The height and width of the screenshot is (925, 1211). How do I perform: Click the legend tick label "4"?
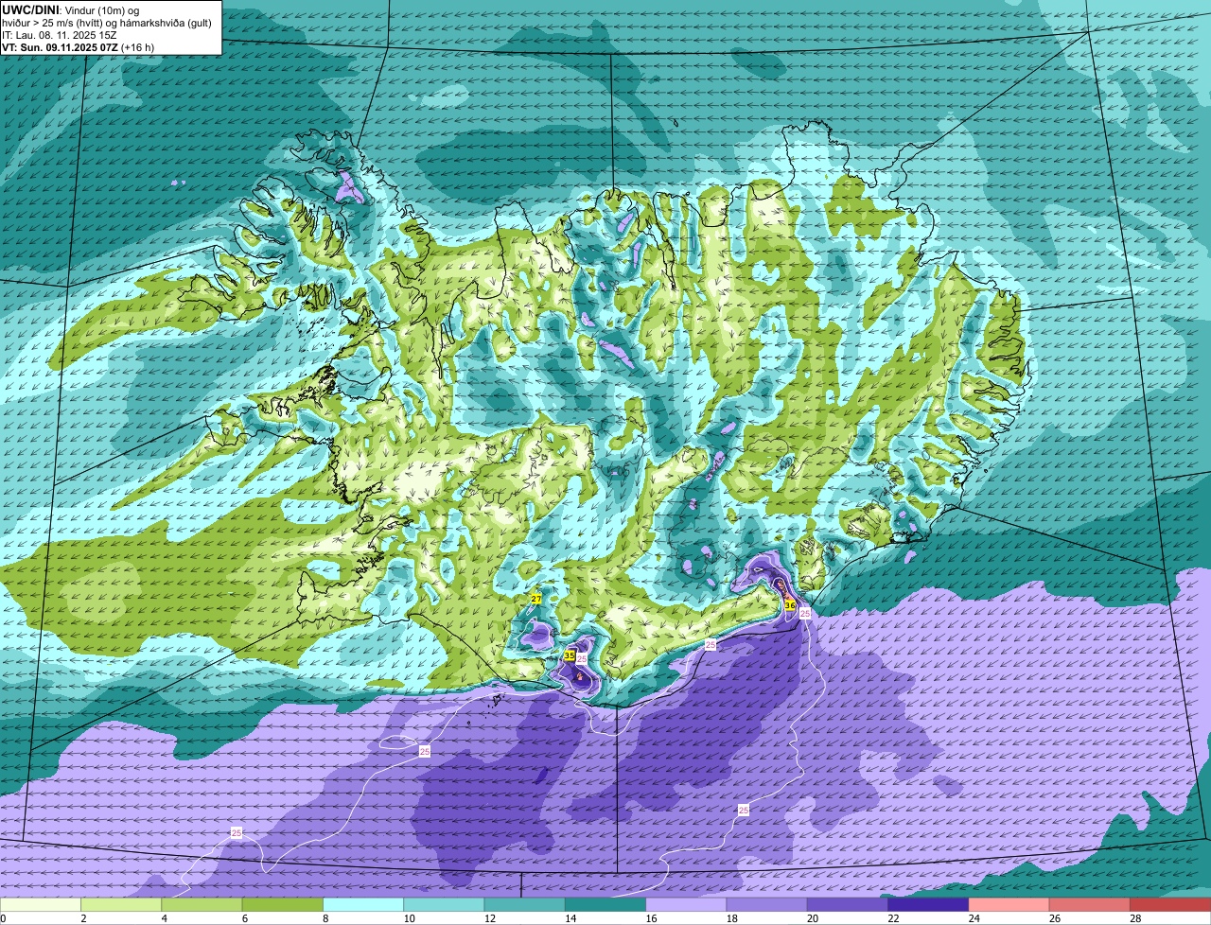164,918
